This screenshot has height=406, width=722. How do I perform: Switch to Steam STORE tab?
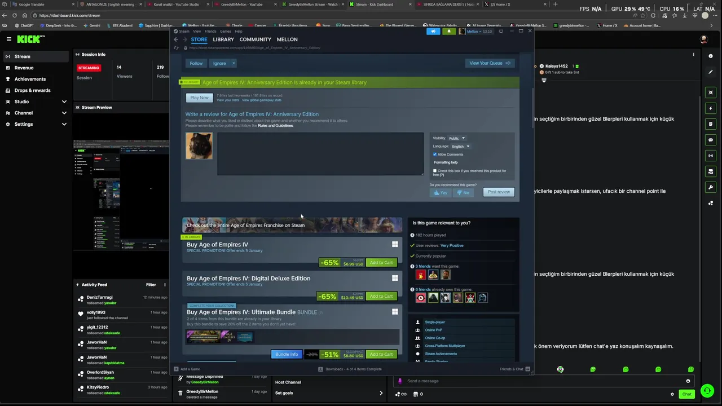coord(199,39)
